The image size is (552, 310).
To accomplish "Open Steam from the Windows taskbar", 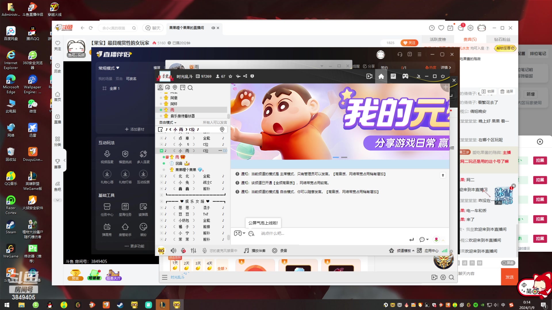I will coord(120,305).
